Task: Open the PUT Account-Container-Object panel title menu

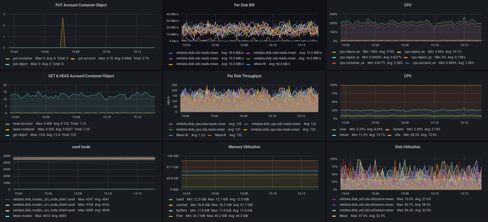Action: coord(81,5)
